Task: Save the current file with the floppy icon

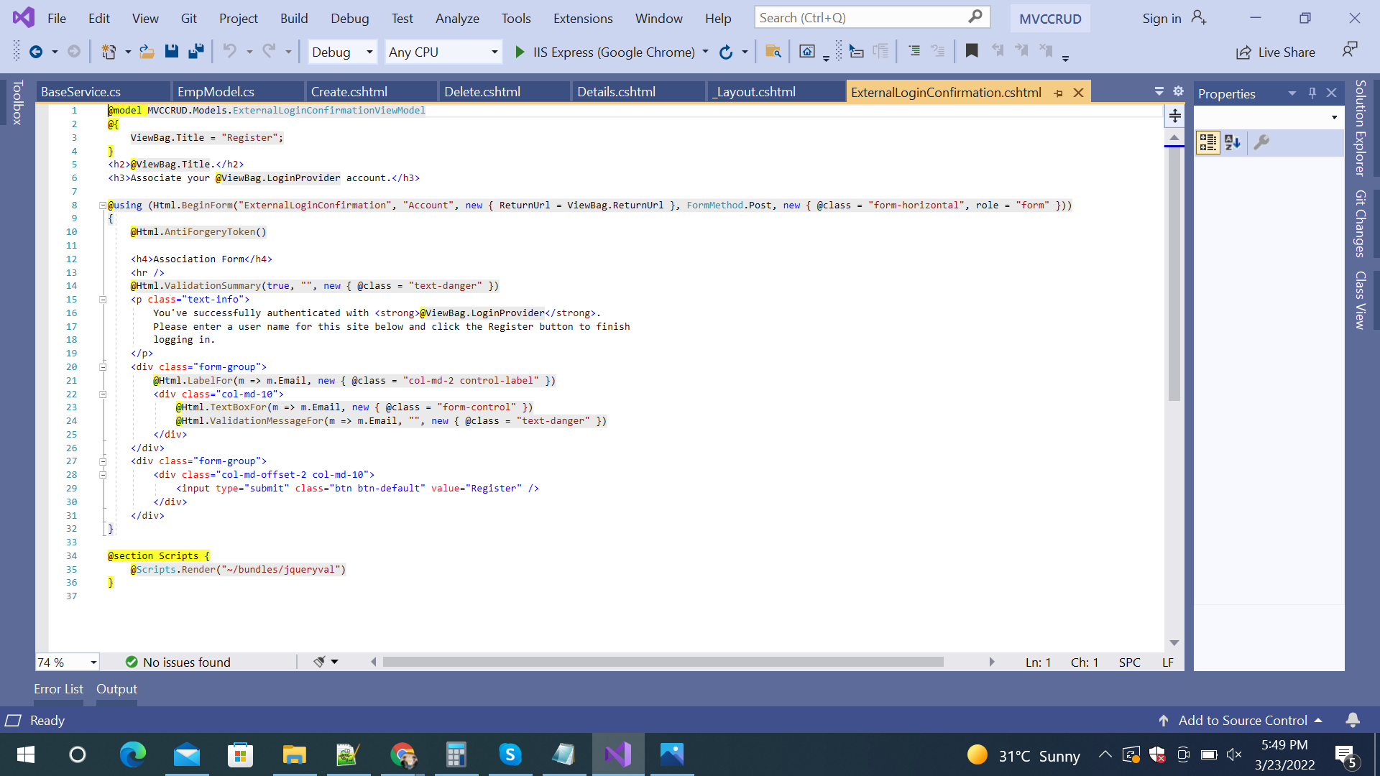Action: point(171,52)
